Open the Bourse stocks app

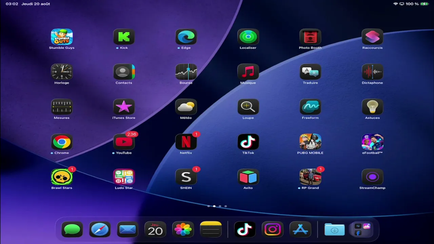(186, 72)
